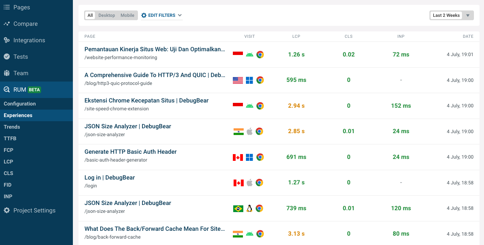The height and width of the screenshot is (245, 484).
Task: Click the Integrations gears icon
Action: [7, 40]
